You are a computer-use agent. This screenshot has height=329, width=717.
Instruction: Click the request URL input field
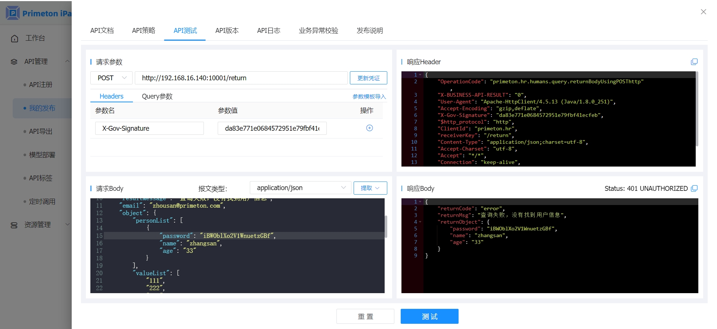tap(241, 78)
